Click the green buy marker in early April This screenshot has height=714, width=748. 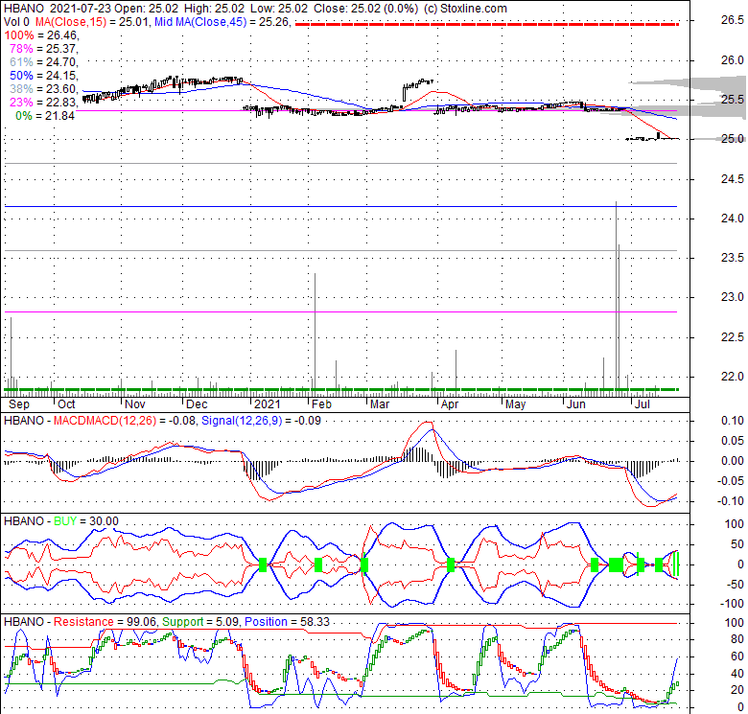(x=451, y=565)
